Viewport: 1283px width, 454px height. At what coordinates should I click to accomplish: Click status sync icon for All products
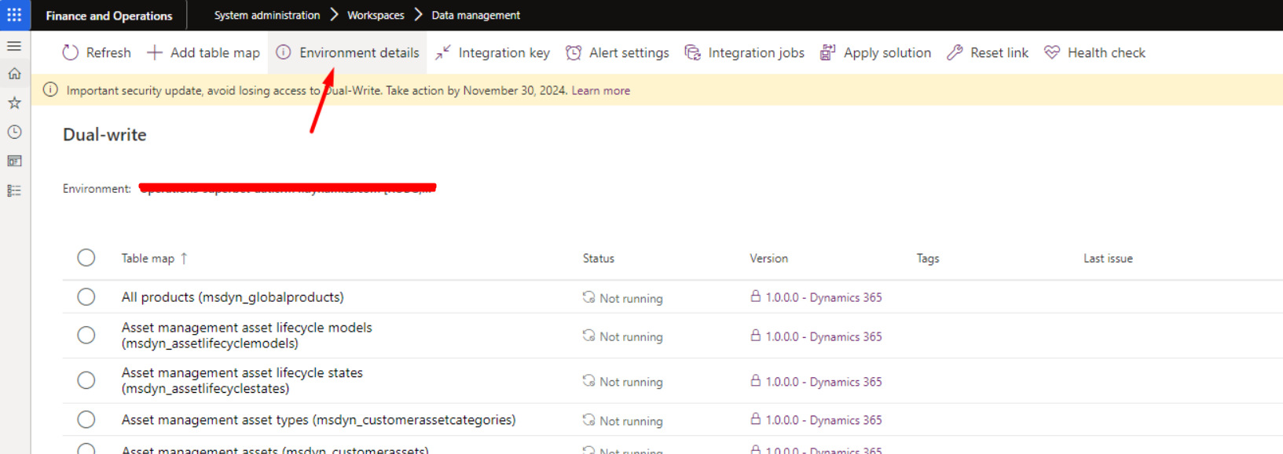[x=588, y=296]
